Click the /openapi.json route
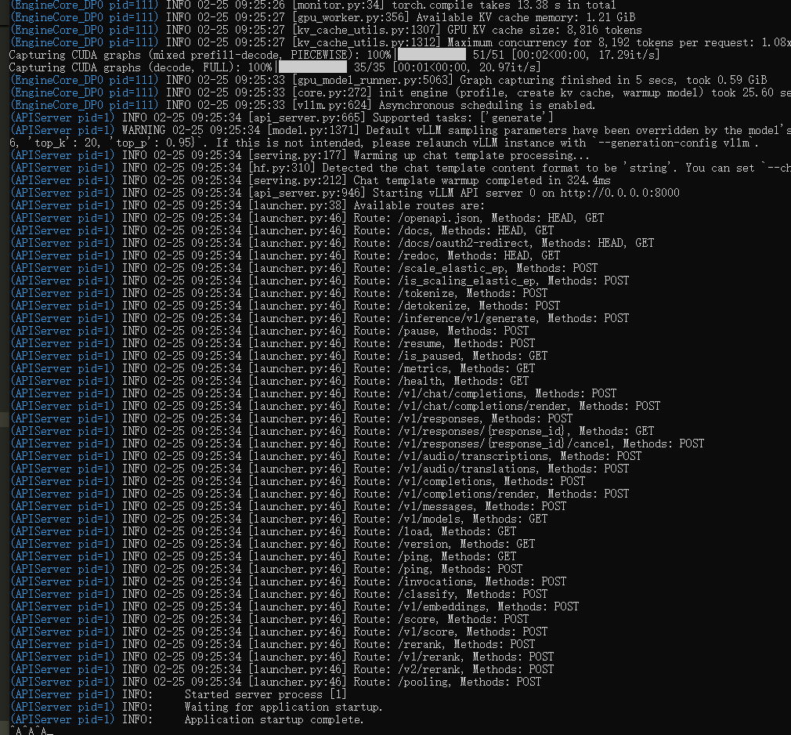 (x=439, y=218)
